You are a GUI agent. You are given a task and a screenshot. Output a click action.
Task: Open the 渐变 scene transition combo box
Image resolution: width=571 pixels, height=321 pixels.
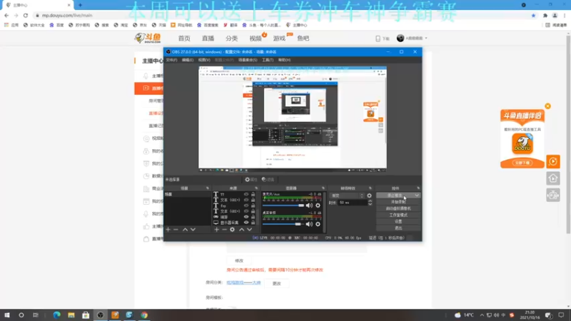[347, 195]
